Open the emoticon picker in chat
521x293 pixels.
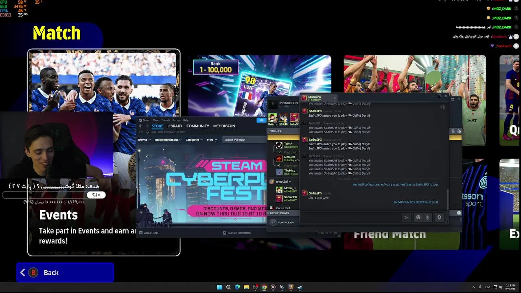click(418, 217)
